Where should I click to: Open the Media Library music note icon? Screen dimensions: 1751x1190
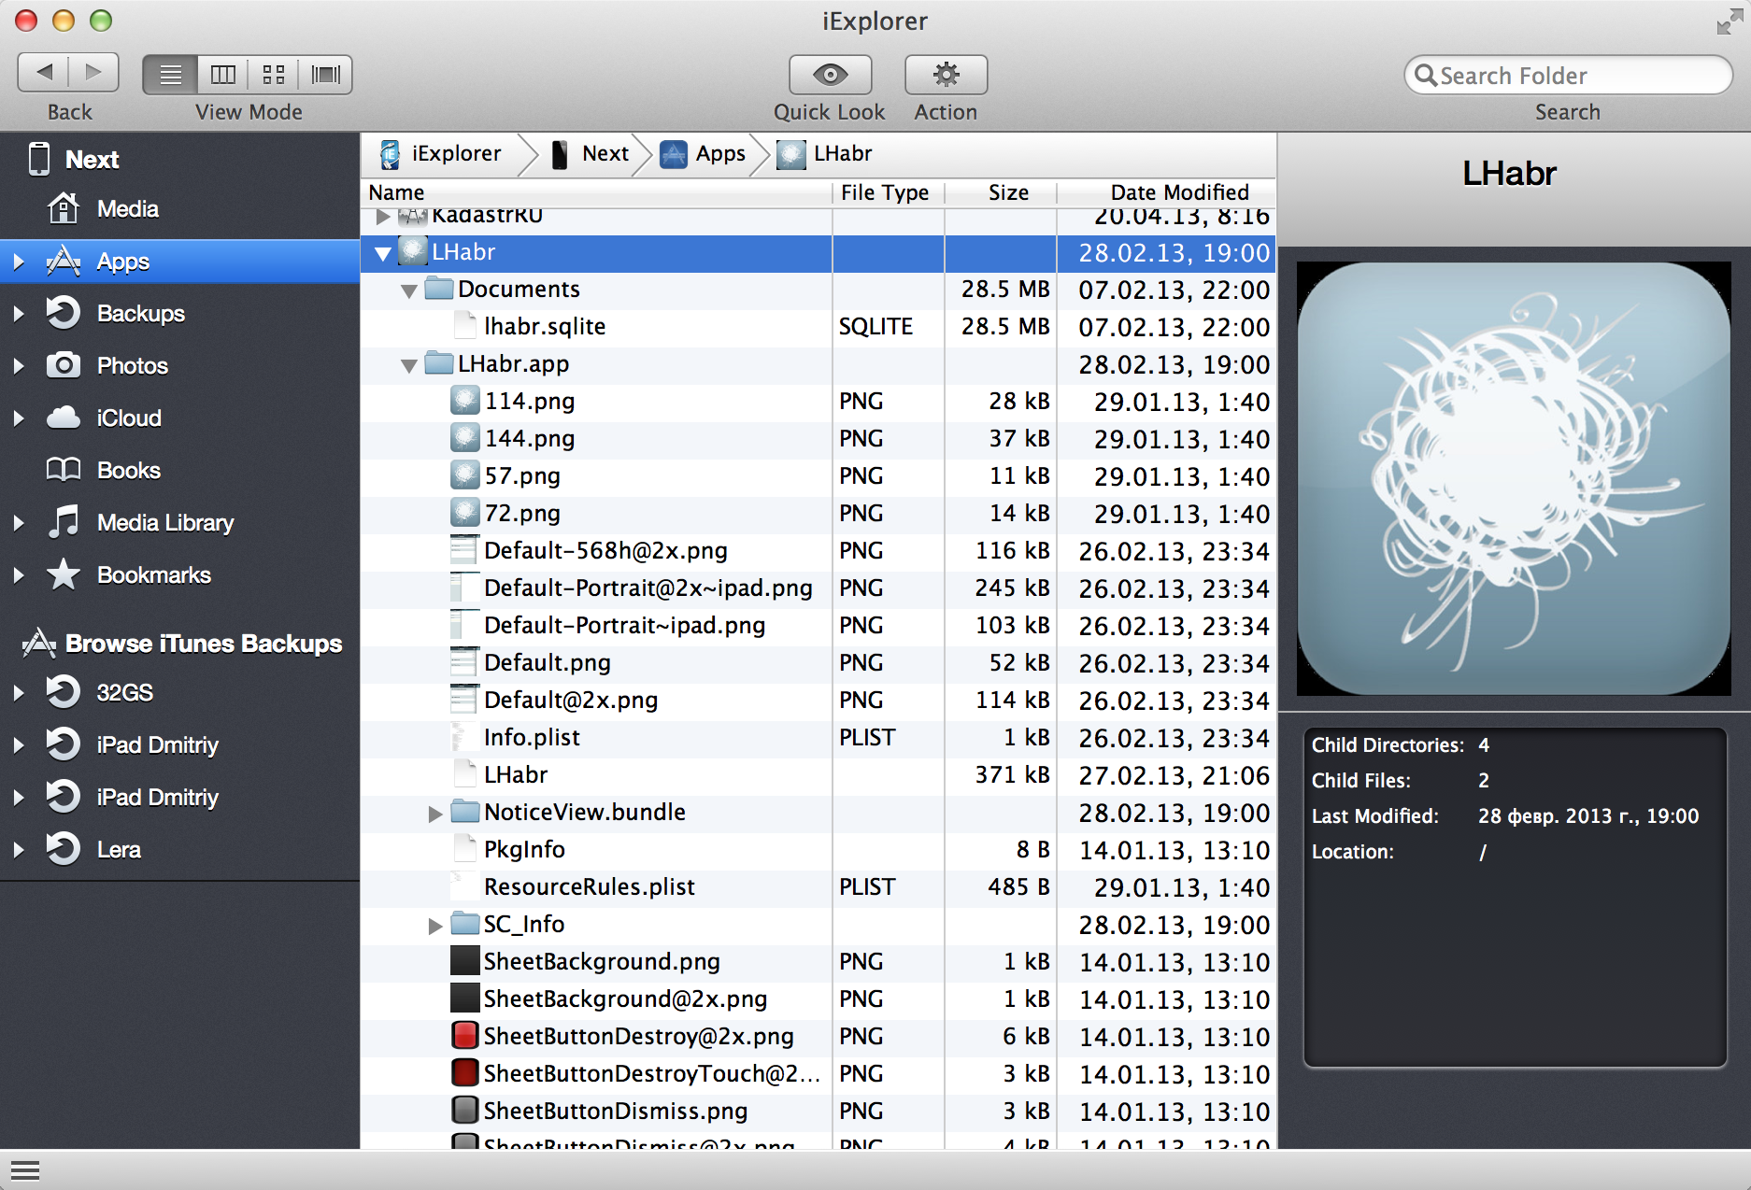(64, 522)
